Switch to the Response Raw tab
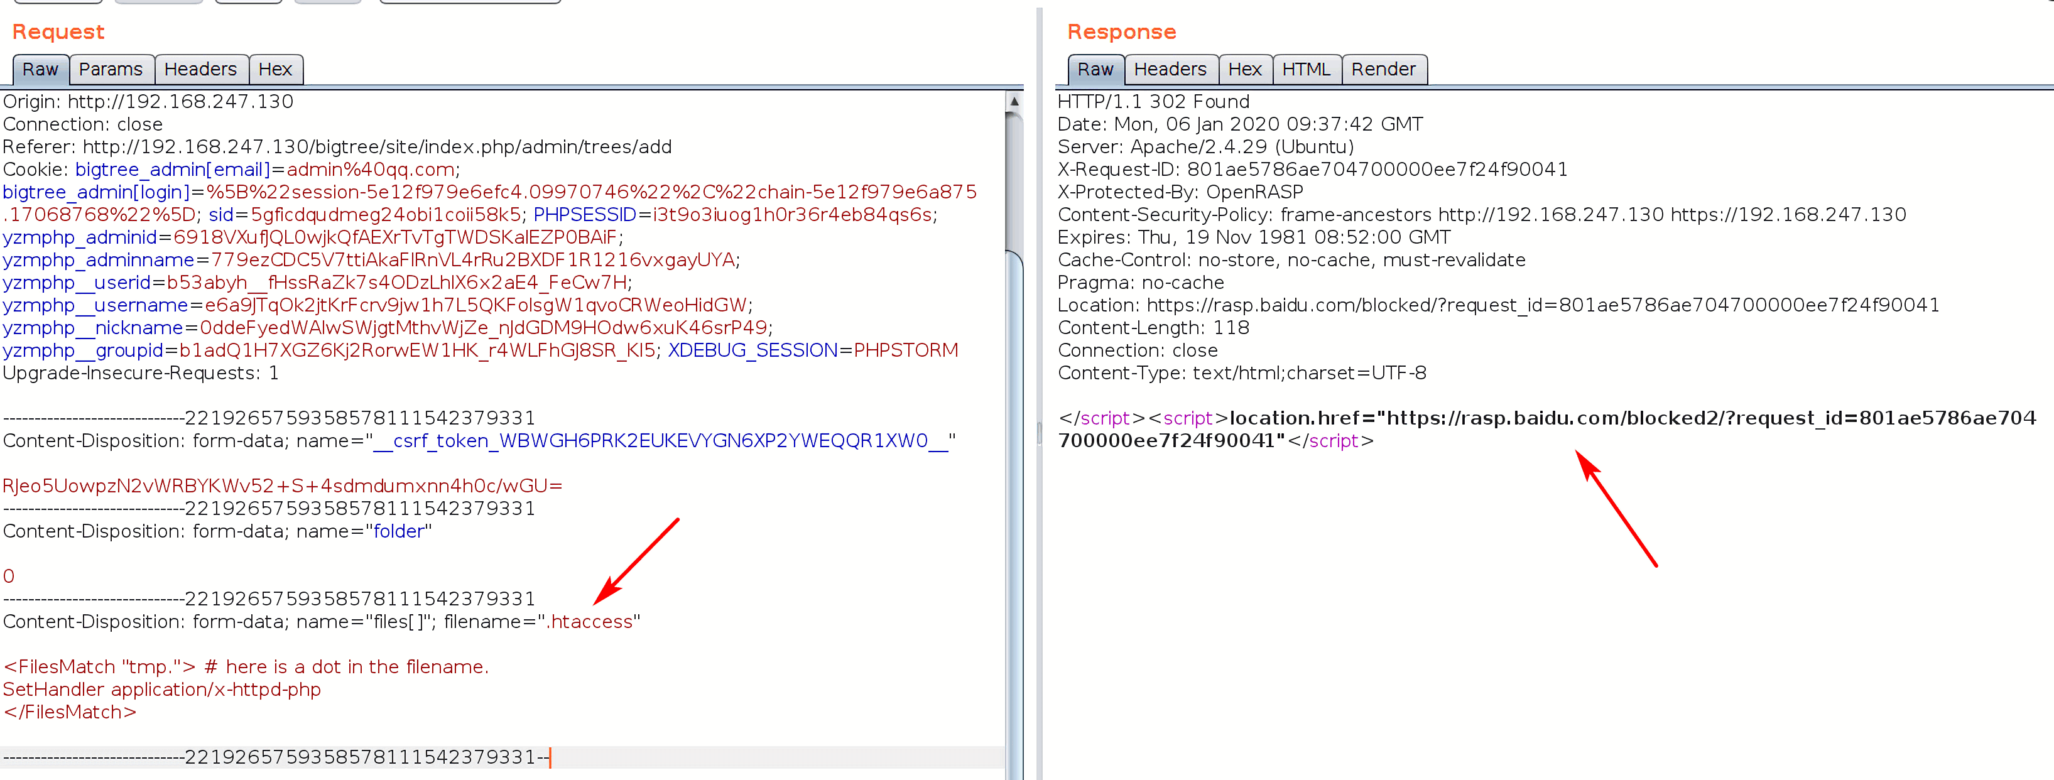 [x=1095, y=69]
